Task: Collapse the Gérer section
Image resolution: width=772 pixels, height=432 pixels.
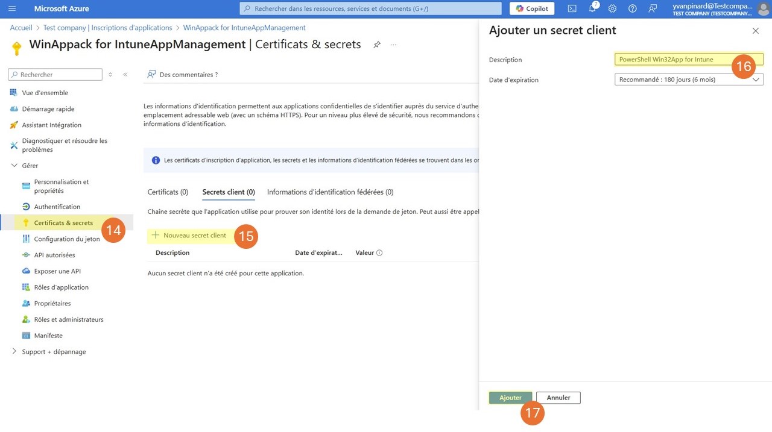Action: click(14, 165)
